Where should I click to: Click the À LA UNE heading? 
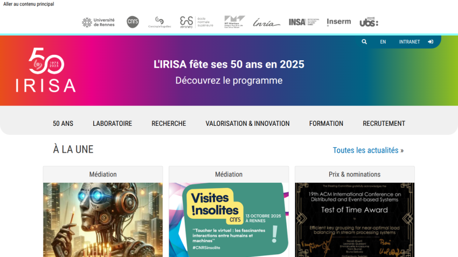pyautogui.click(x=73, y=149)
